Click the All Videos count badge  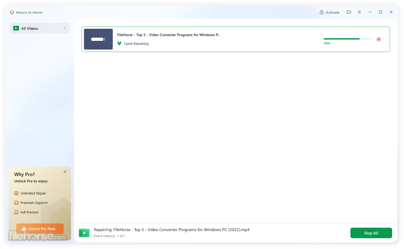64,28
